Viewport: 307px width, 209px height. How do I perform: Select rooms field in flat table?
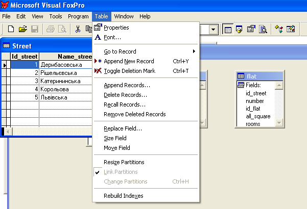pos(253,124)
